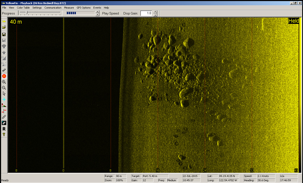Open the Events menu

[97, 8]
